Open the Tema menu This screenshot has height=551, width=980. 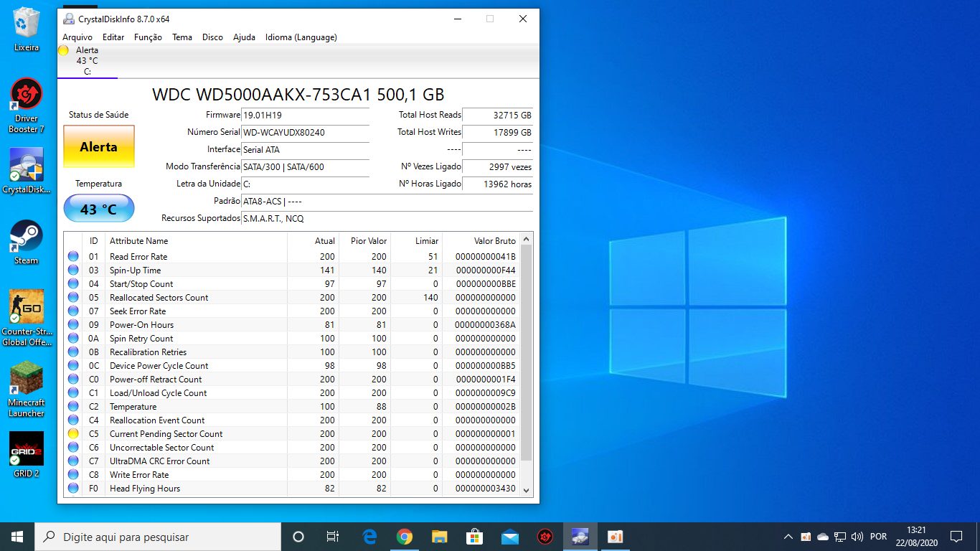[182, 37]
